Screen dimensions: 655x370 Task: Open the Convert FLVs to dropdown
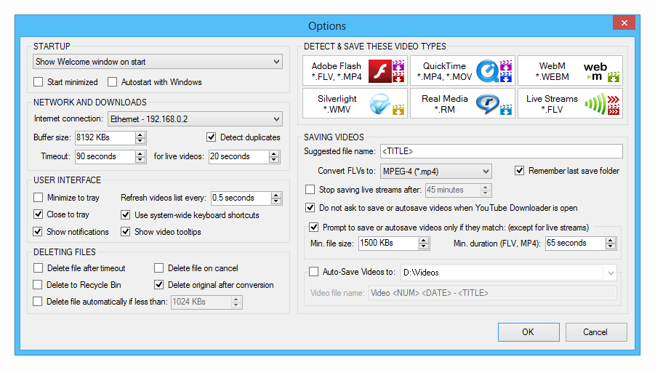435,172
